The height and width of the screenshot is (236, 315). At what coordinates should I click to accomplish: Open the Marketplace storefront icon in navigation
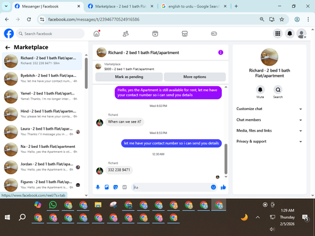(185, 33)
